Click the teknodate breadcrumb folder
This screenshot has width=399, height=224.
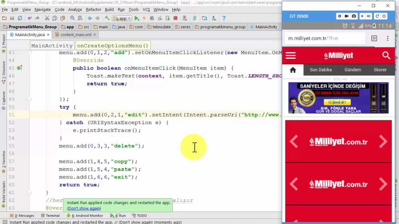tap(159, 27)
